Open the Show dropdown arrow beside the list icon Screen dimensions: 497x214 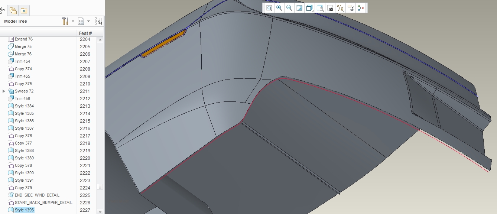point(88,21)
